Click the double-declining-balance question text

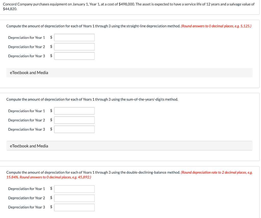93,173
